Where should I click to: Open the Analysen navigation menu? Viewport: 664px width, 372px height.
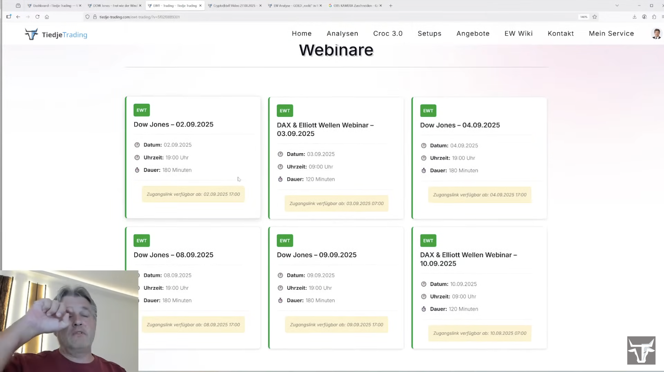click(x=342, y=34)
